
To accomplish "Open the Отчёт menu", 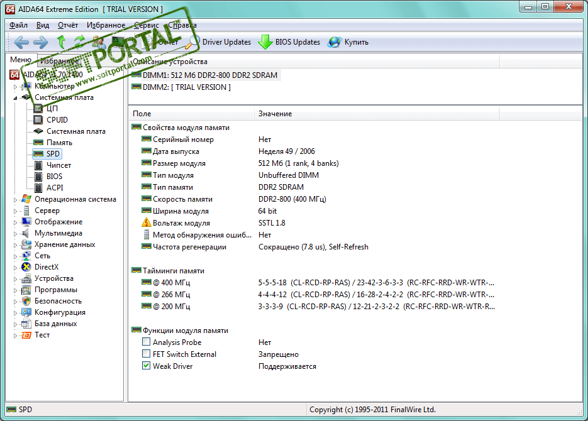I will click(68, 25).
